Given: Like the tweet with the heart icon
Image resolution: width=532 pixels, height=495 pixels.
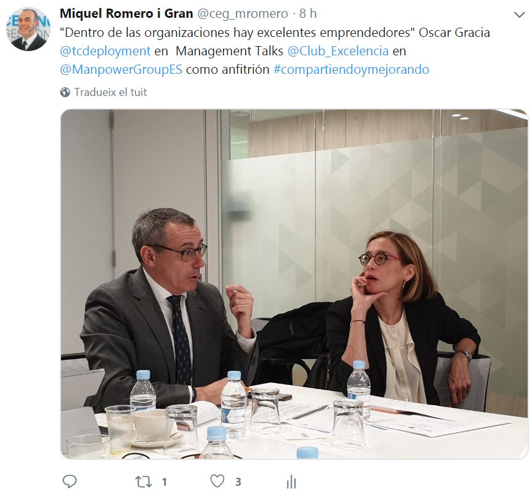Looking at the screenshot, I should point(217,481).
